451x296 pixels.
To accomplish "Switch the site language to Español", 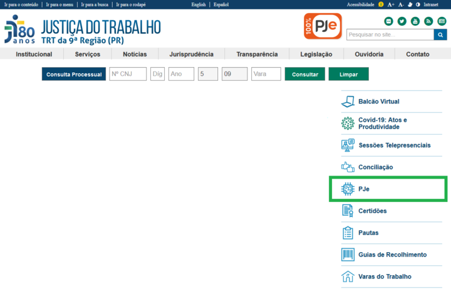I will [221, 4].
